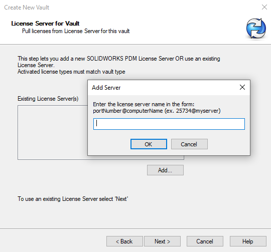Click the Add... button below server list

click(x=165, y=170)
